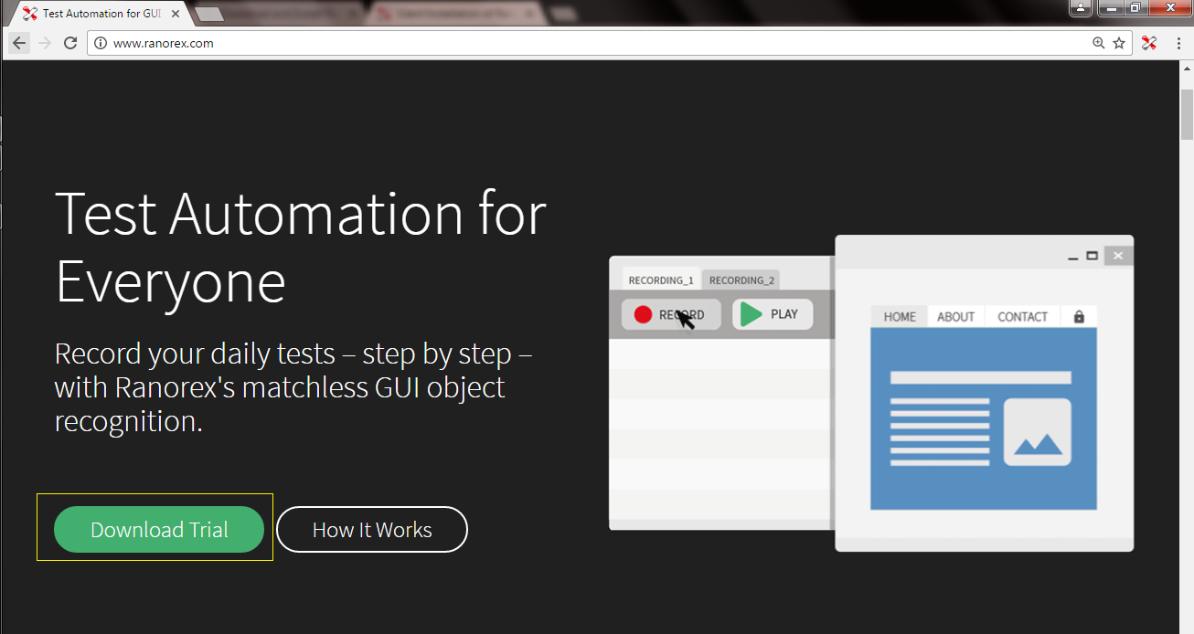
Task: Click the Ranorex extension icon in toolbar
Action: (1149, 42)
